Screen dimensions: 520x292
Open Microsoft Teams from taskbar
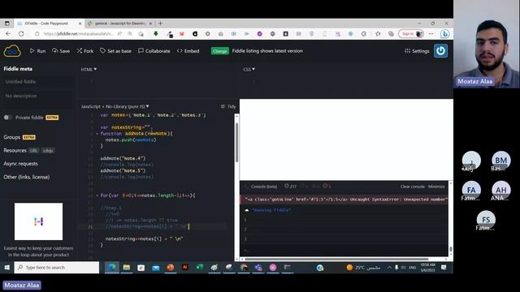258,268
